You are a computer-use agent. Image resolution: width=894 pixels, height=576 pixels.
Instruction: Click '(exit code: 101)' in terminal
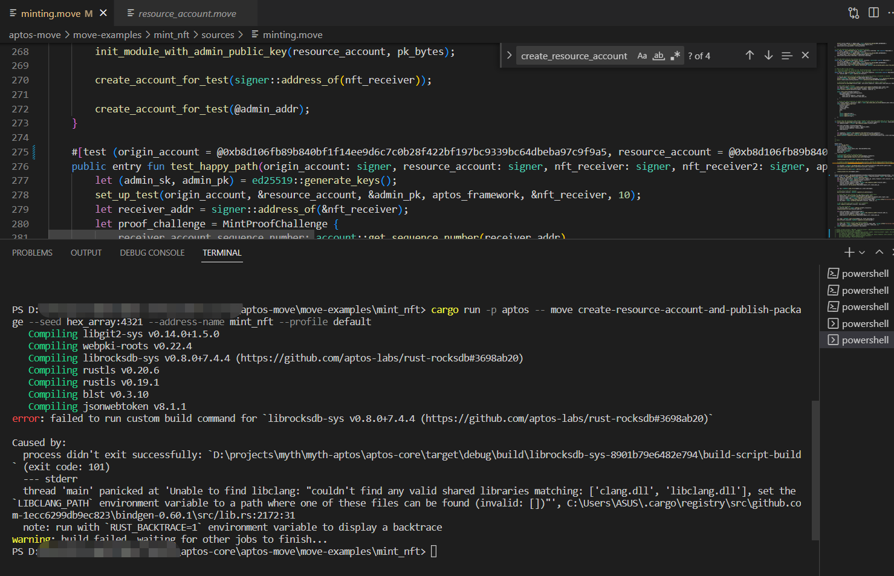point(66,467)
